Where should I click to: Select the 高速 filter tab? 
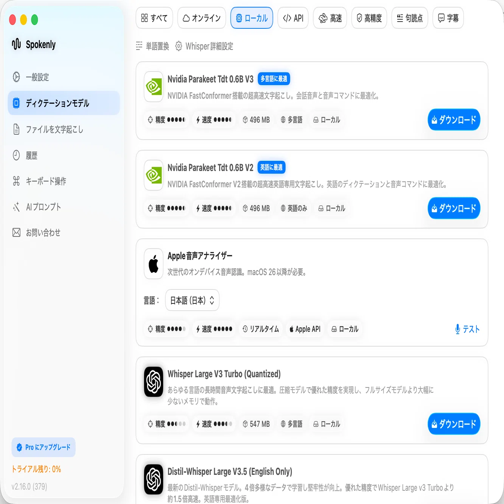coord(330,18)
